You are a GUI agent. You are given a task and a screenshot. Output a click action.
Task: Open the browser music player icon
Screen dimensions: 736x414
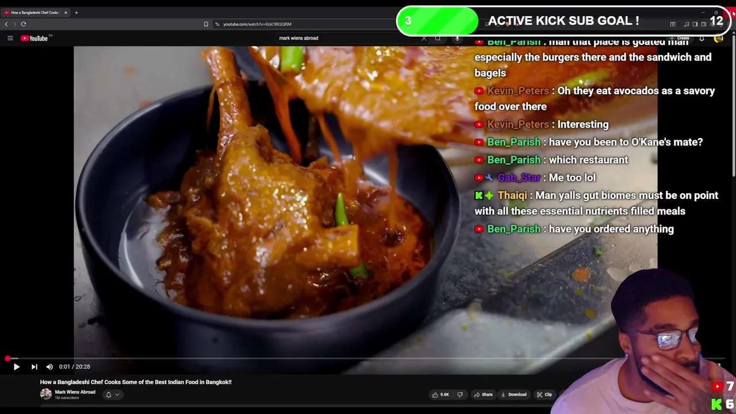pos(687,24)
